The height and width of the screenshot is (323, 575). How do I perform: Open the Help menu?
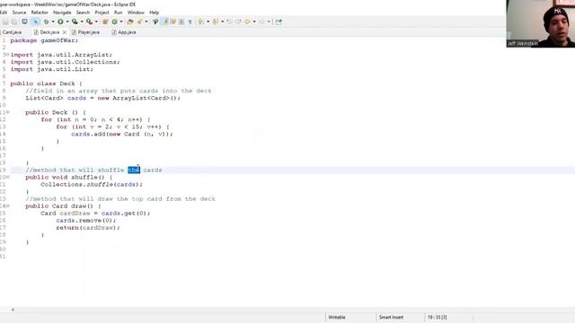tap(154, 13)
